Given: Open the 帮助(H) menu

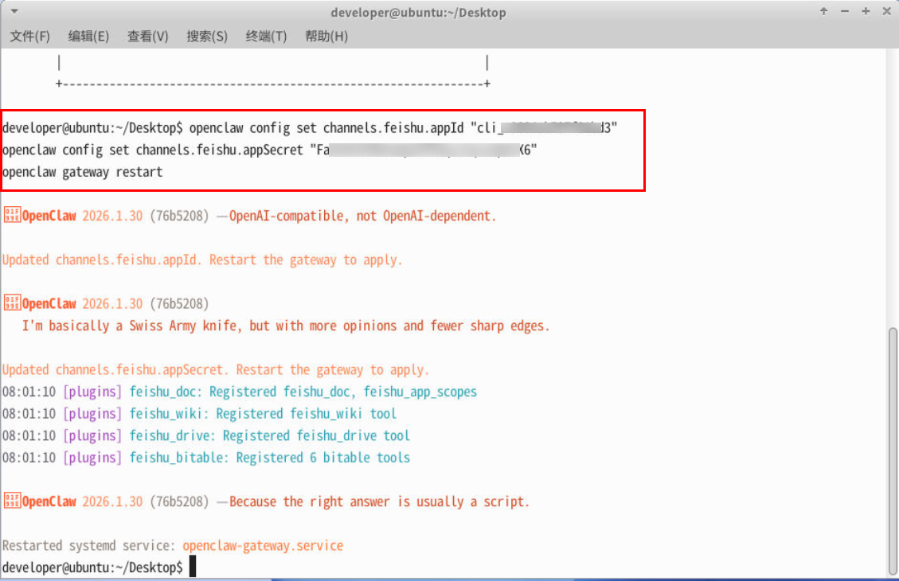Looking at the screenshot, I should pyautogui.click(x=326, y=36).
